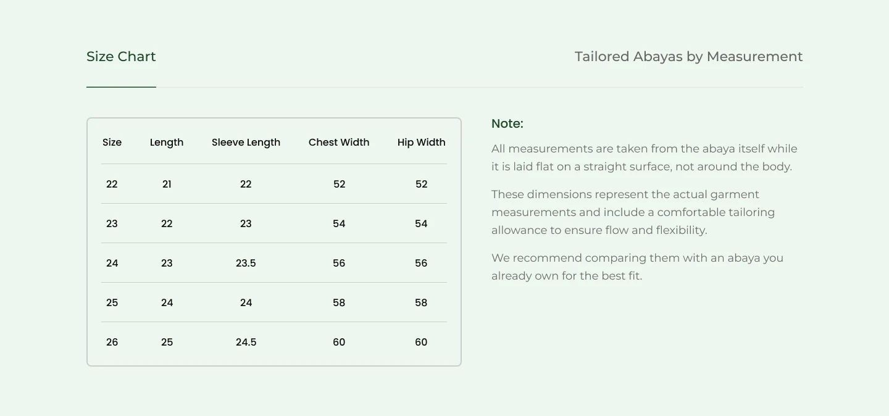Click the recommendation about comparing an abaya
The image size is (889, 416).
pos(637,267)
